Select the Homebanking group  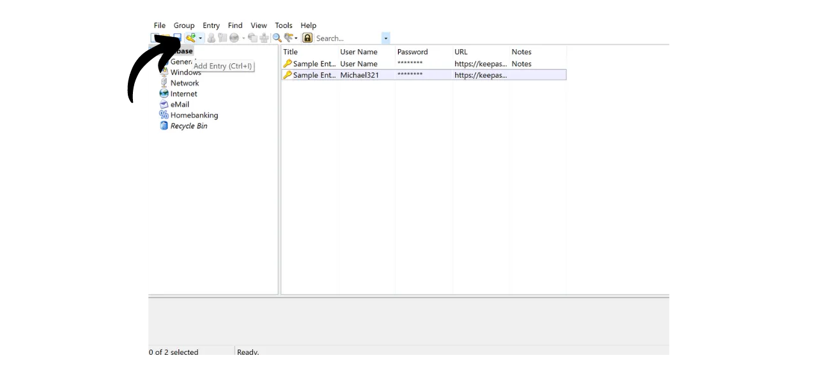pos(194,115)
